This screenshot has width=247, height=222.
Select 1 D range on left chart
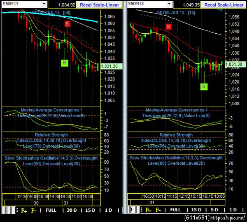109,210
